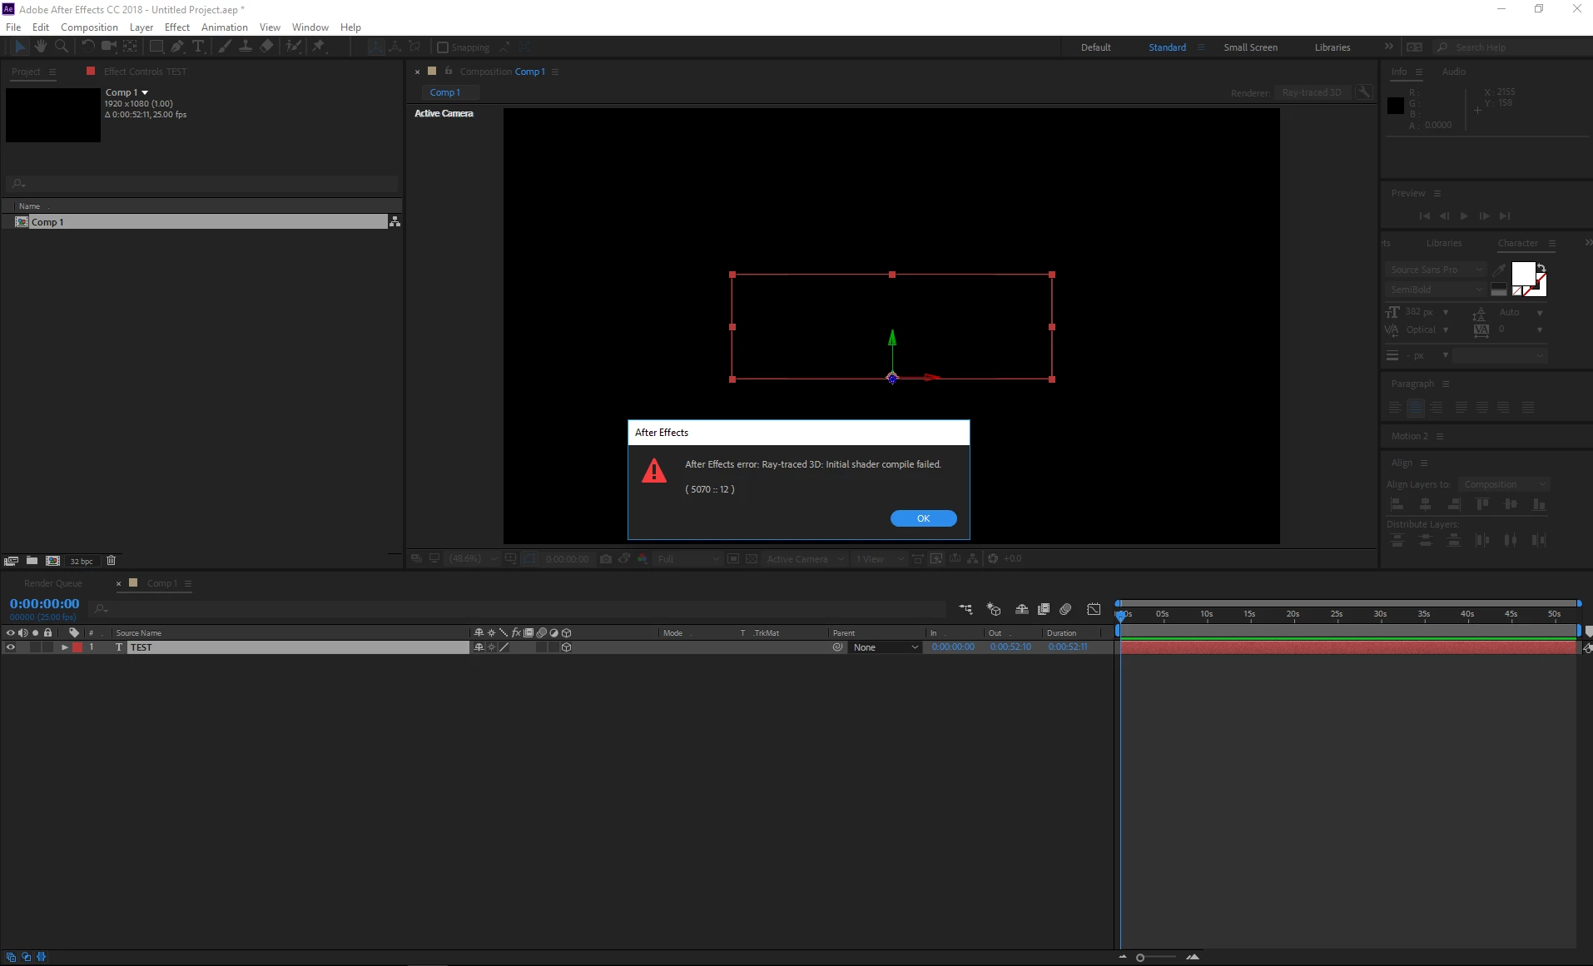Viewport: 1593px width, 966px height.
Task: Create a new composition from Project footer
Action: (x=52, y=560)
